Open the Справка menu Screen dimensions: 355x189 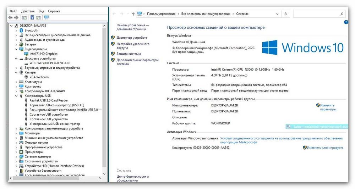click(x=54, y=11)
